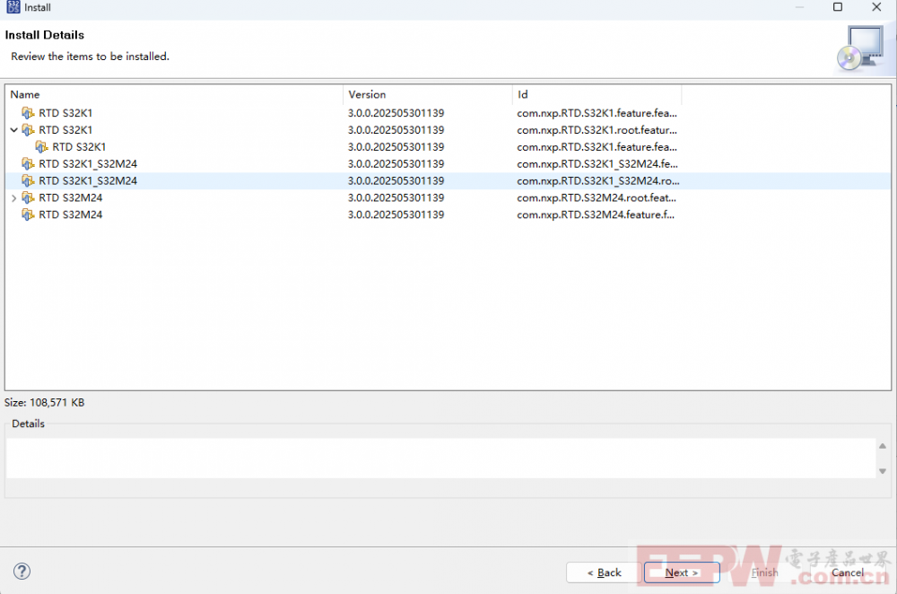897x594 pixels.
Task: Click the S32DS app icon in title bar
Action: (x=13, y=7)
